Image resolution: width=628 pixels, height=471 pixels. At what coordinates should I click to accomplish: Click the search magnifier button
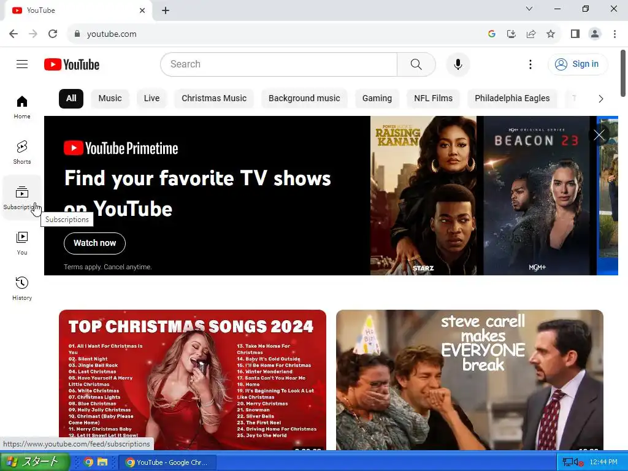(x=416, y=64)
